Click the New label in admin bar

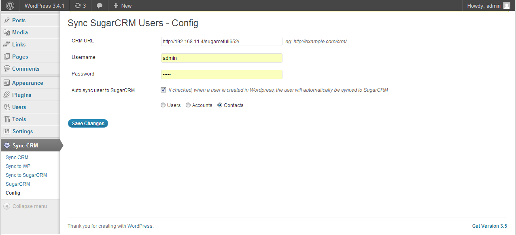126,6
